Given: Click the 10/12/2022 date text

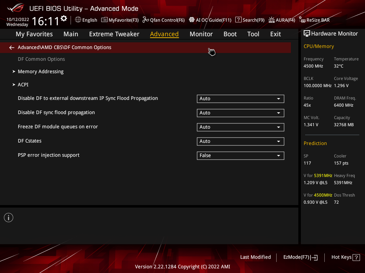Looking at the screenshot, I should [18, 20].
